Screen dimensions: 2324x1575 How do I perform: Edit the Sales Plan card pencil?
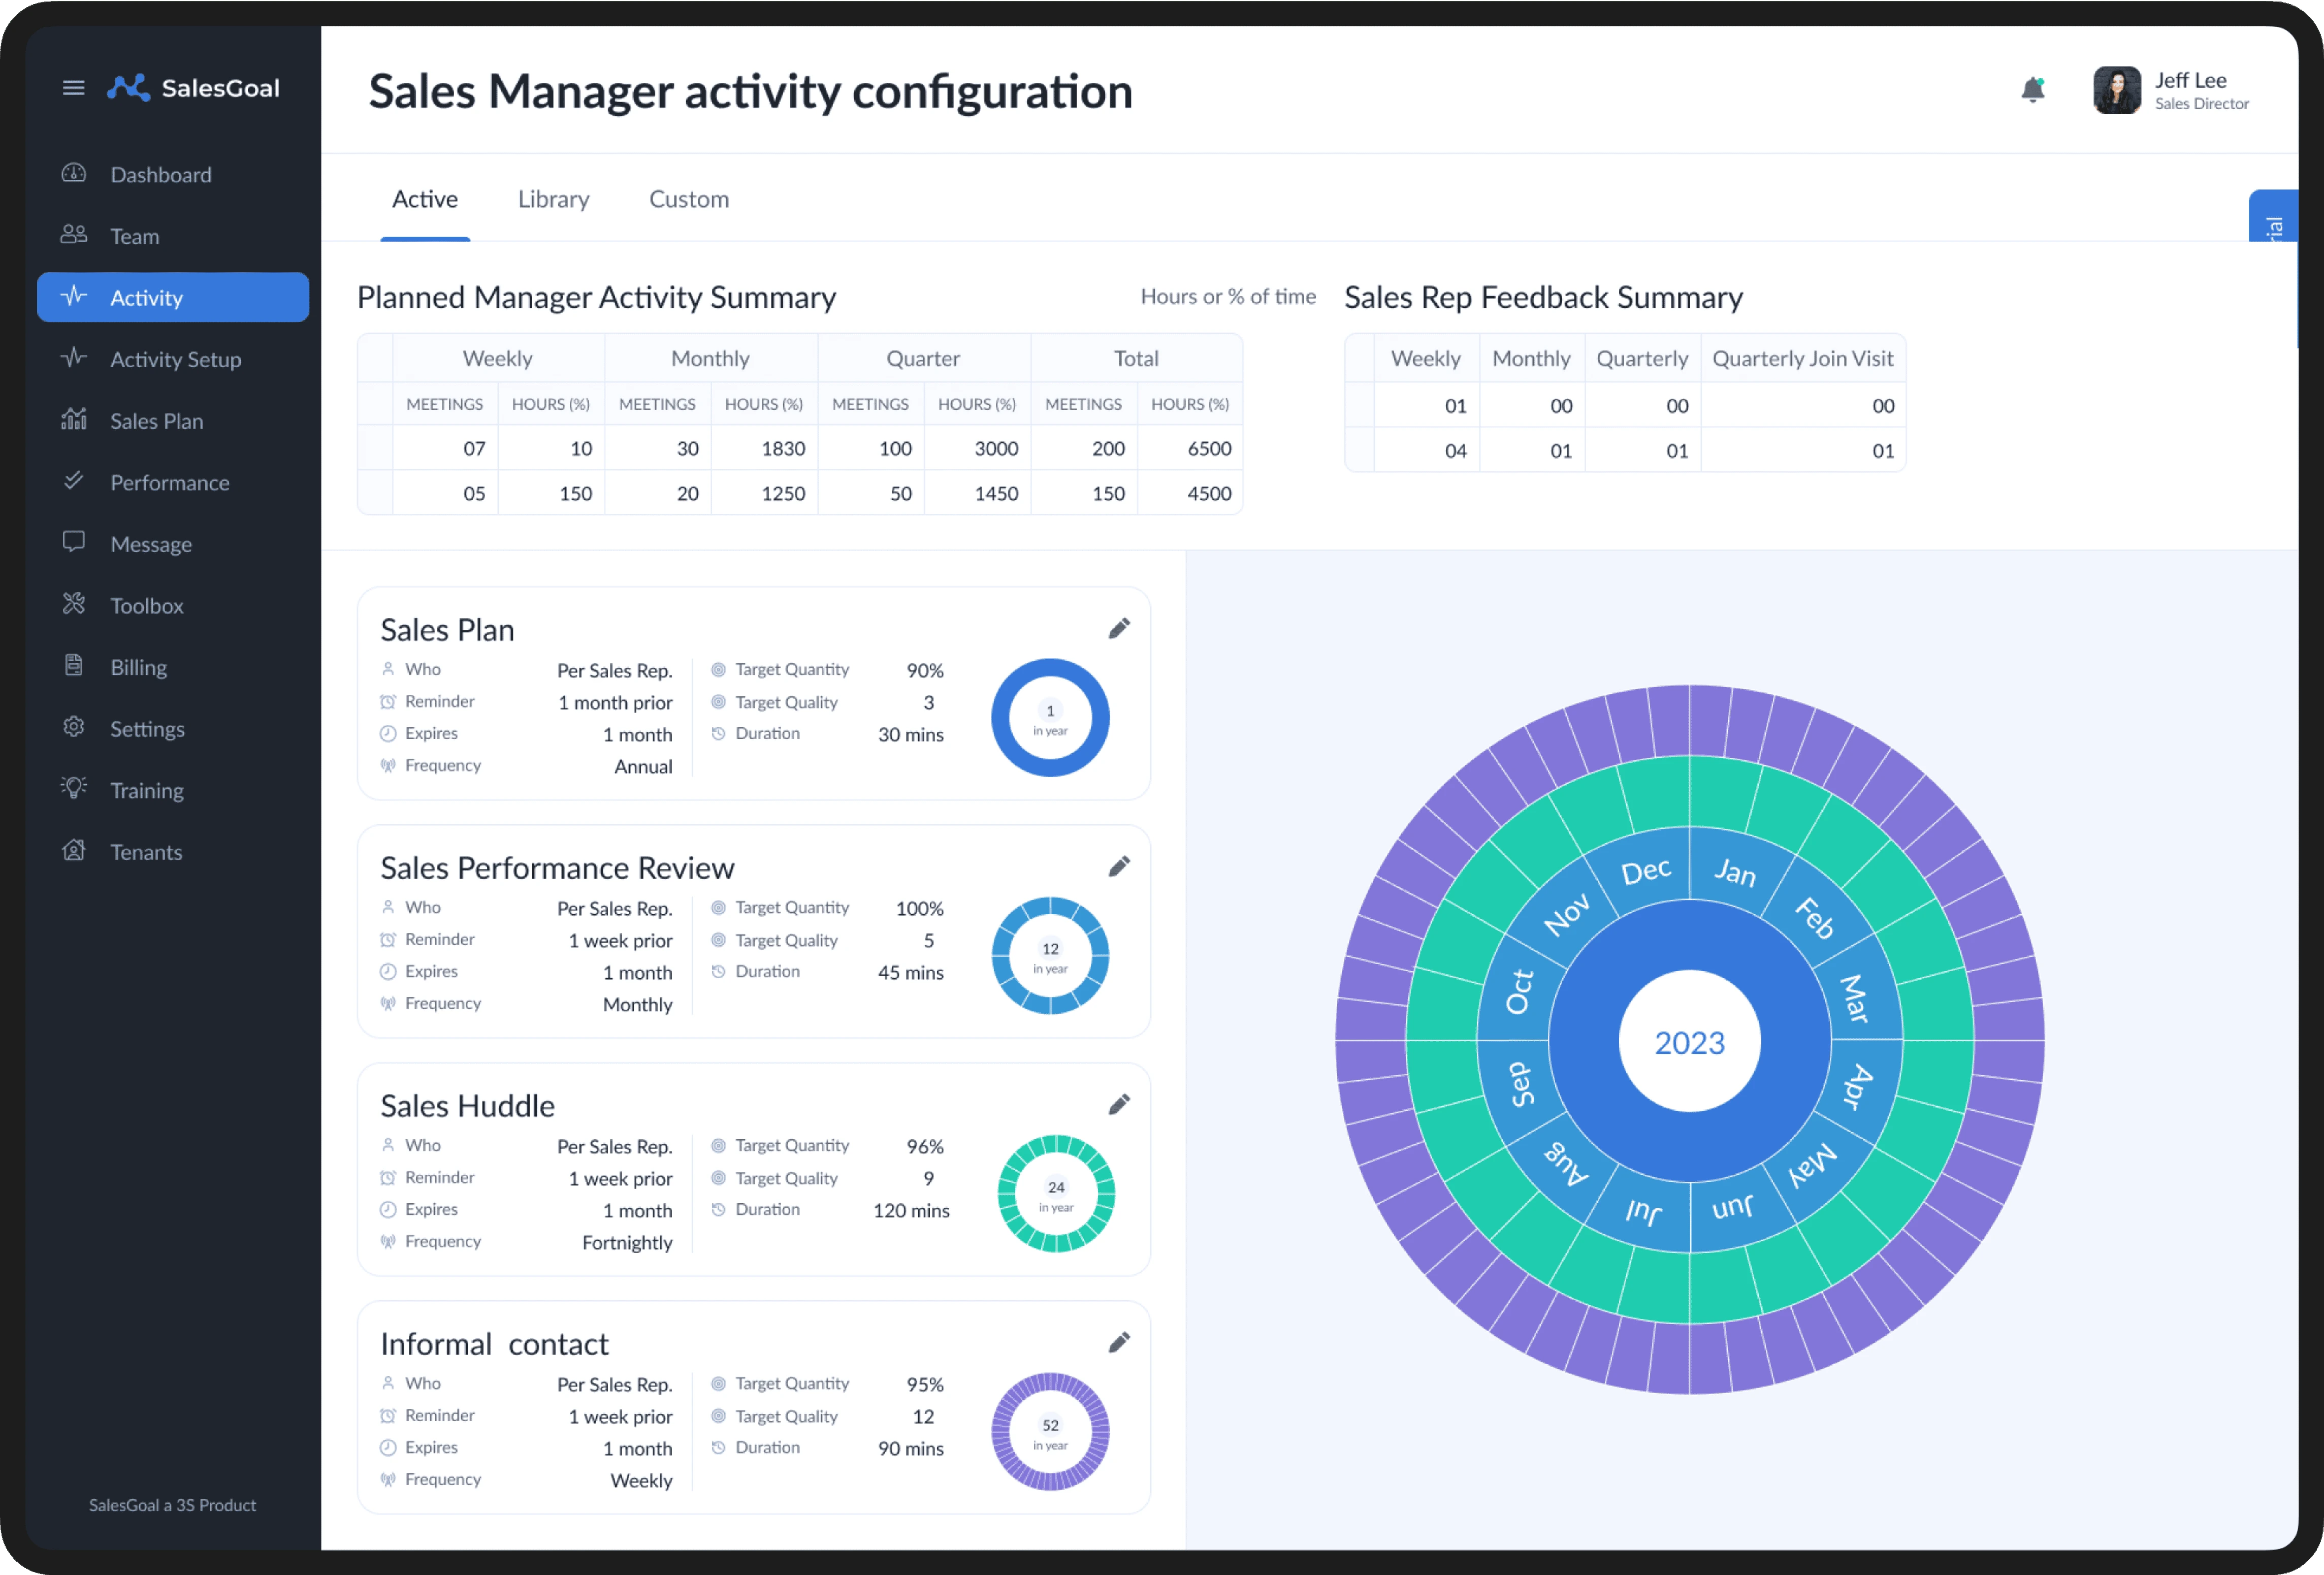pos(1119,629)
